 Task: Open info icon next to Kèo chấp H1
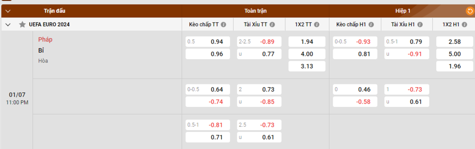[371, 24]
